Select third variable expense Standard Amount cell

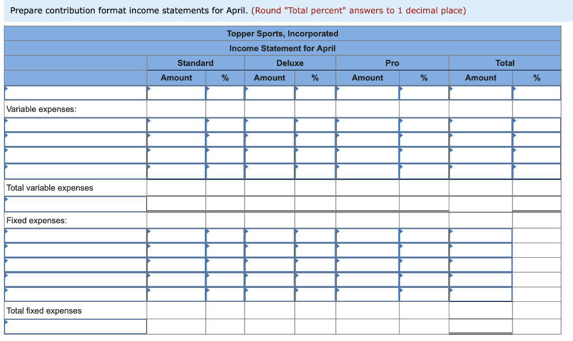click(x=176, y=155)
